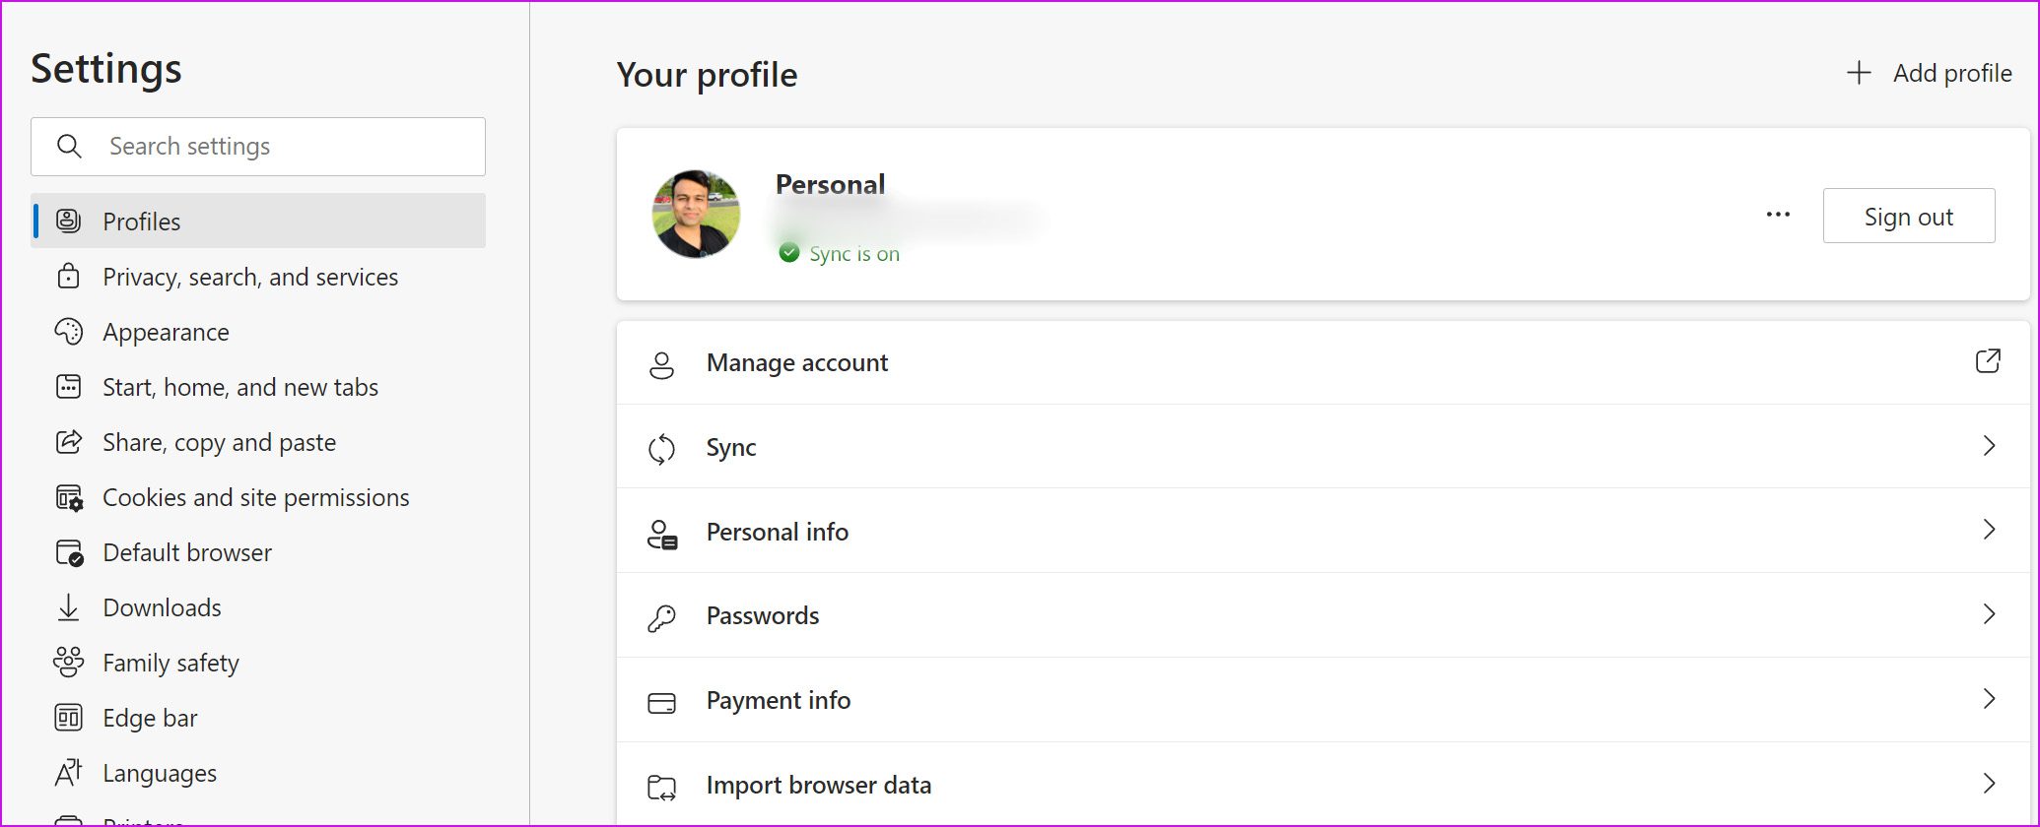
Task: Click the Languages icon
Action: tap(68, 773)
